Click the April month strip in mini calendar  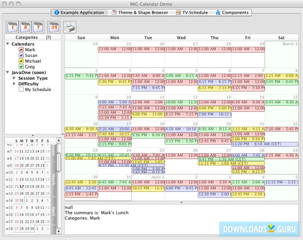[x=53, y=211]
